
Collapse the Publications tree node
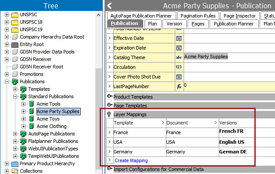[x=7, y=82]
